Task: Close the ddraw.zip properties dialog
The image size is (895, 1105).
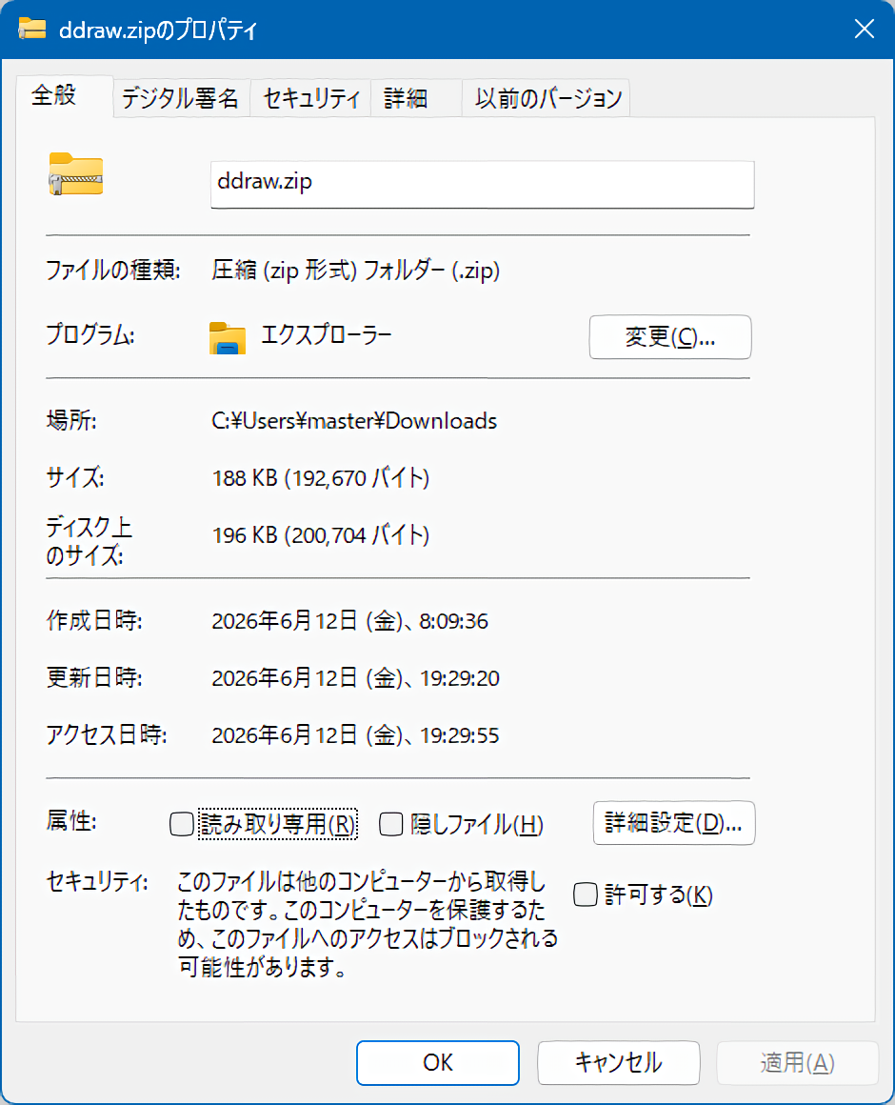Action: click(864, 29)
